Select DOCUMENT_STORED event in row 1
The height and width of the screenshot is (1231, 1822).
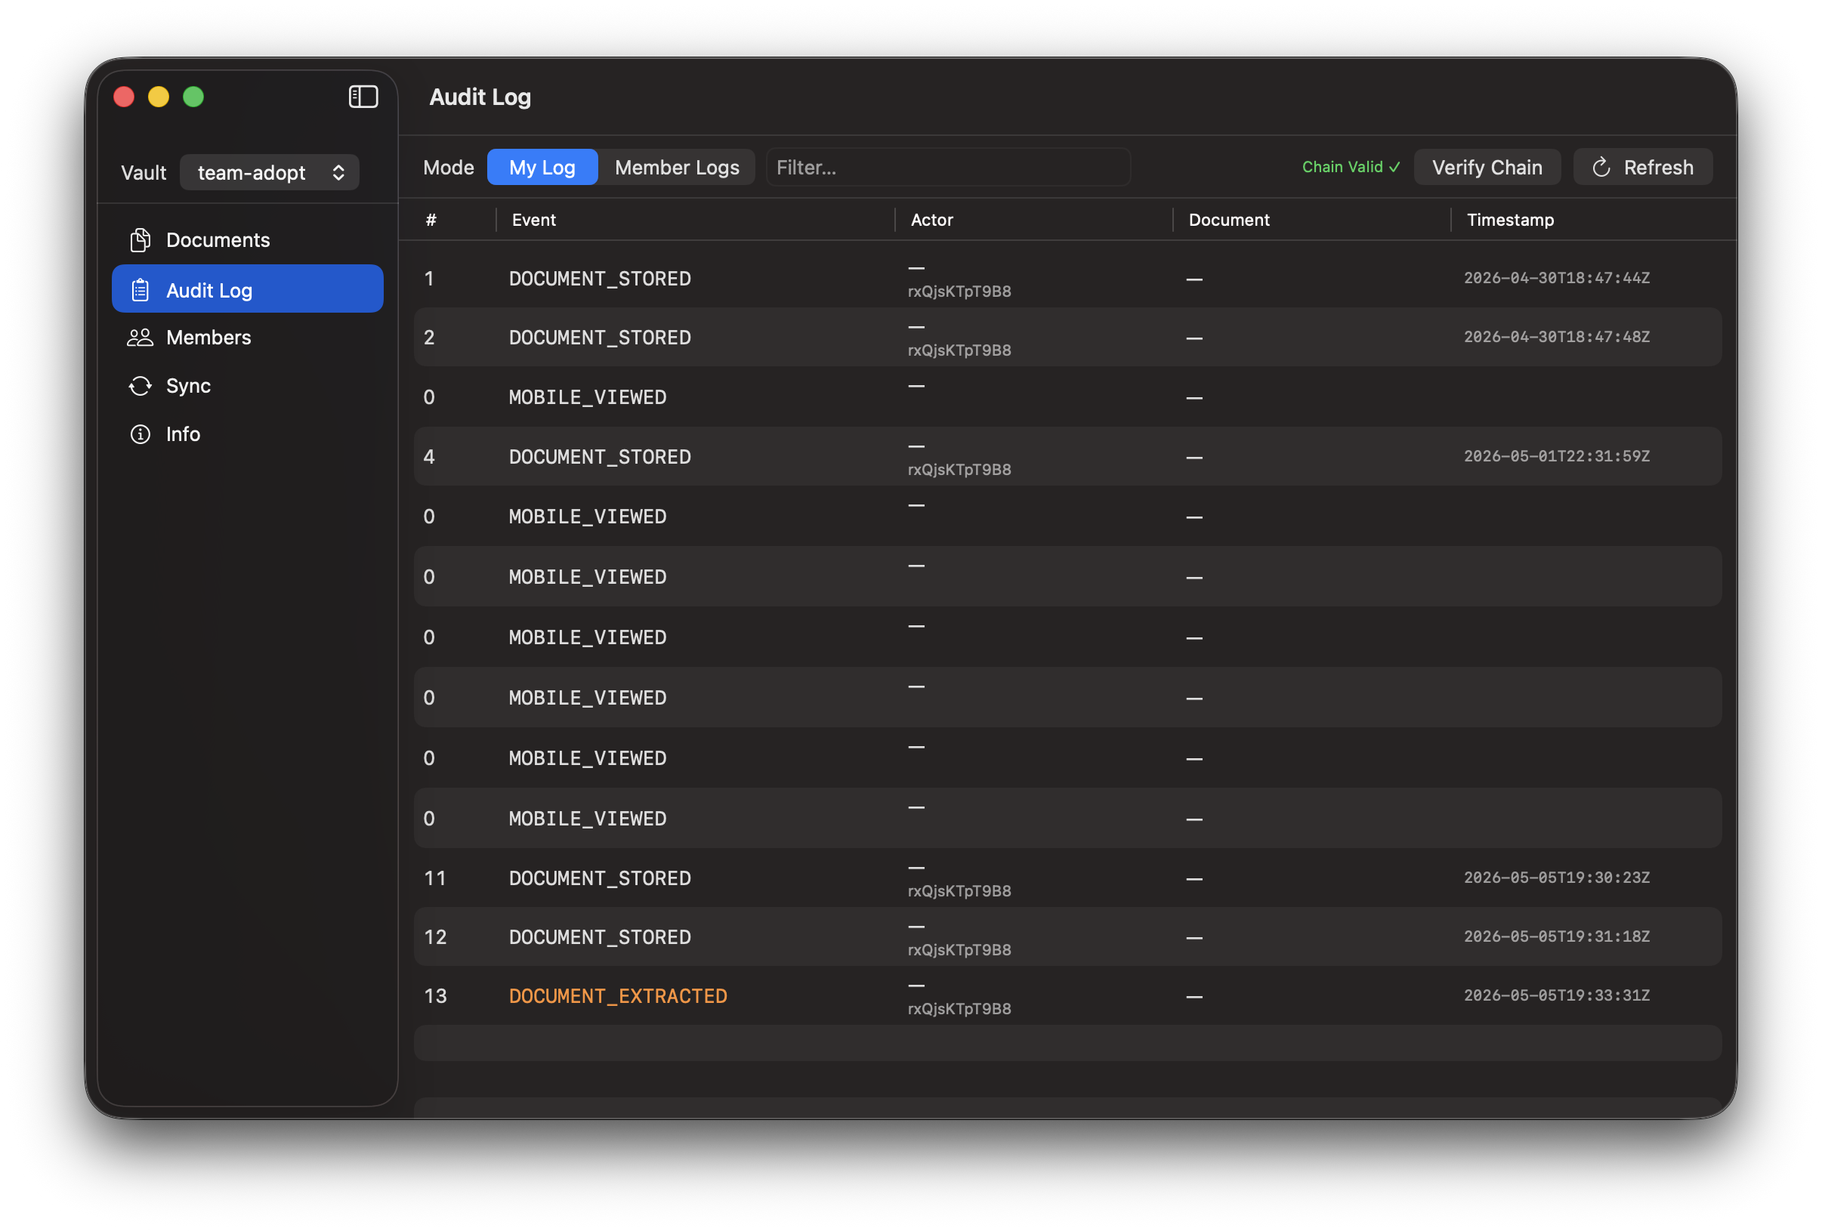click(600, 279)
